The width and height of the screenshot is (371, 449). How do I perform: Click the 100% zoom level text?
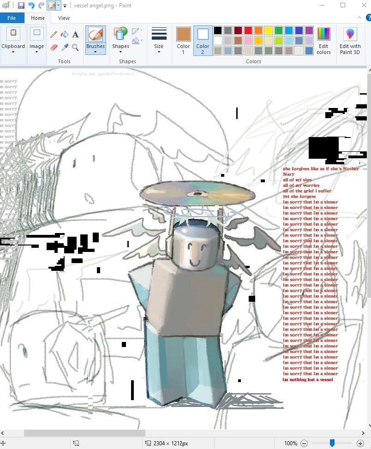coord(291,443)
